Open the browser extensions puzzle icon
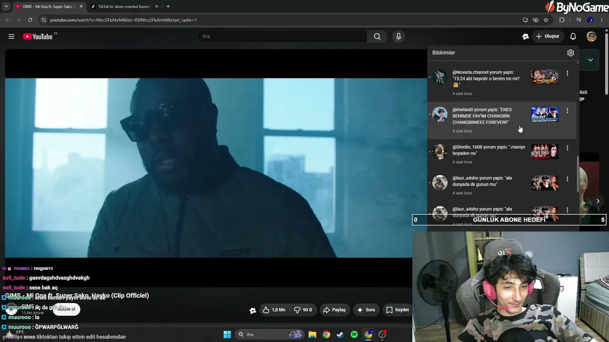 [562, 20]
